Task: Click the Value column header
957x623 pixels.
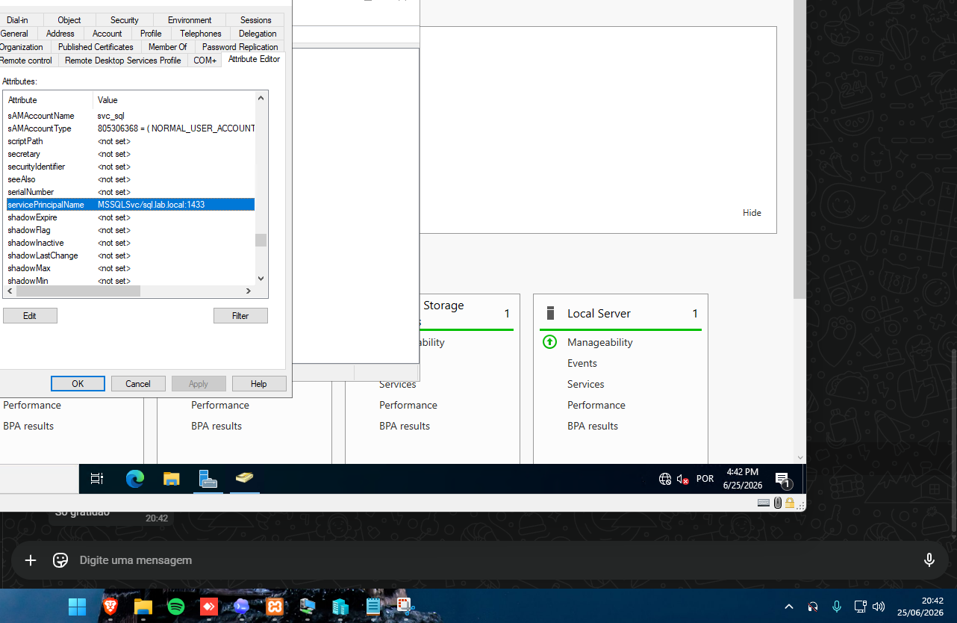Action: coord(174,100)
